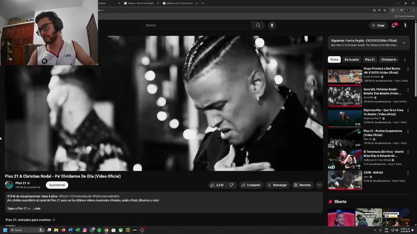Click the Crear button
The image size is (417, 234).
pos(378,25)
